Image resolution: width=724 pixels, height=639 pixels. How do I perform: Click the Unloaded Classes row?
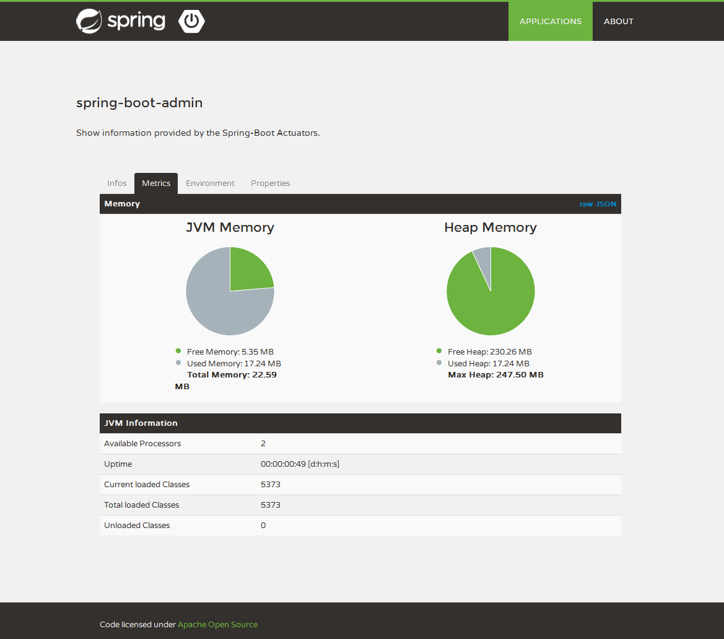click(360, 526)
